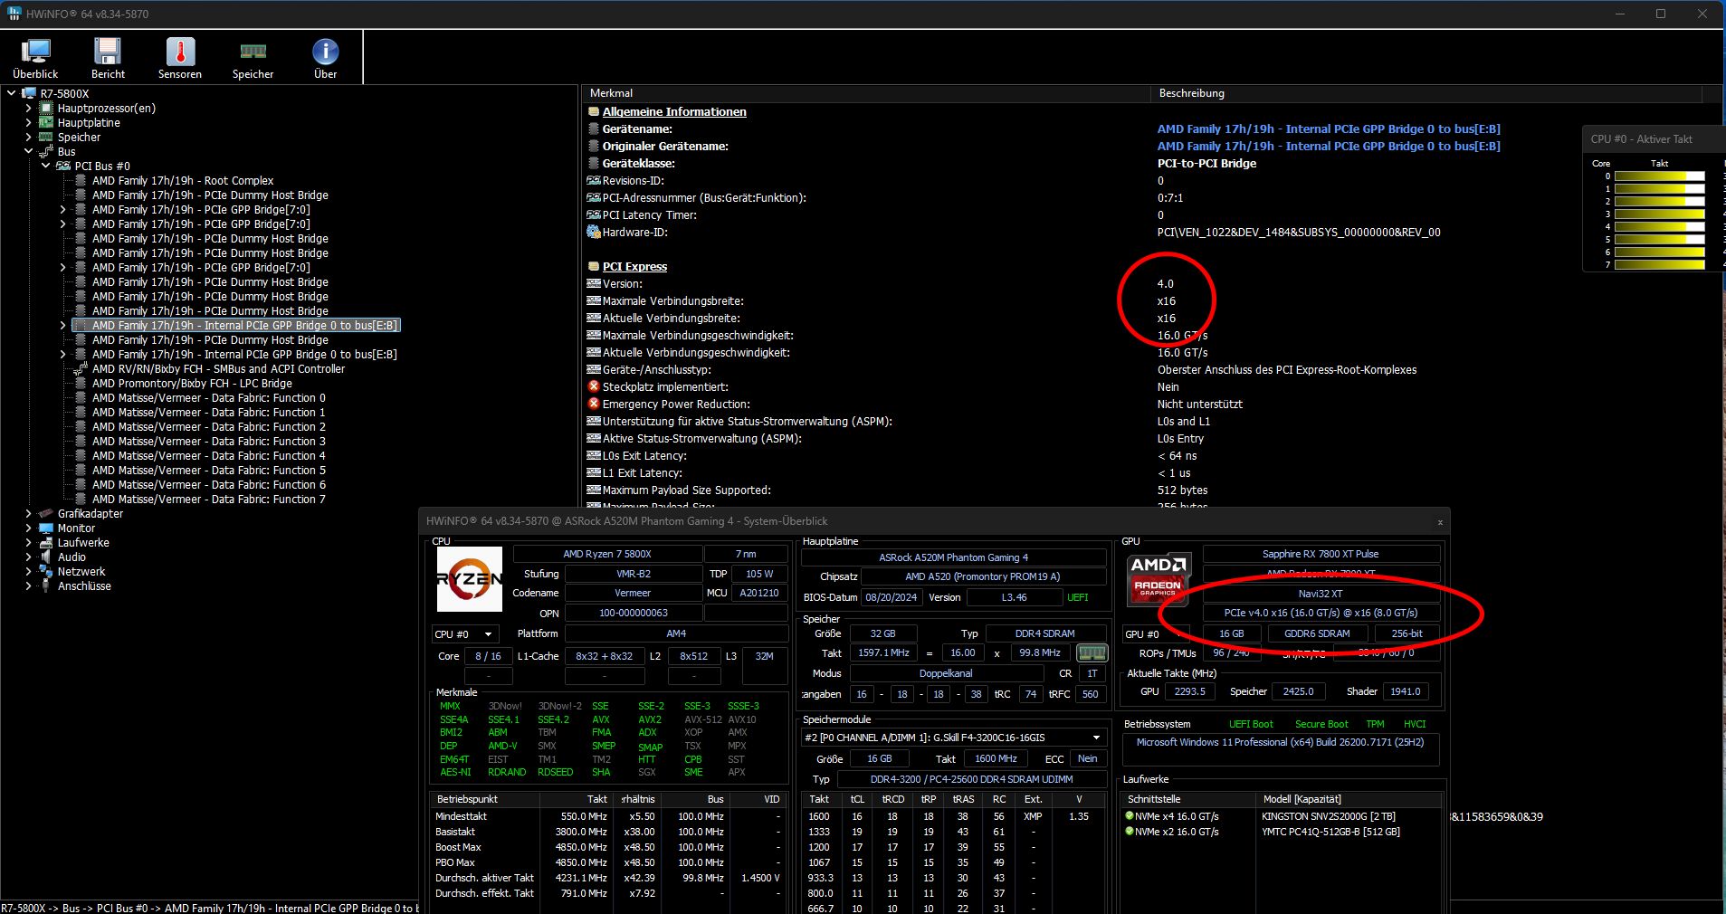Click the AMD Ryzen 7 5800X CPU name field
Image resolution: width=1726 pixels, height=914 pixels.
click(607, 554)
